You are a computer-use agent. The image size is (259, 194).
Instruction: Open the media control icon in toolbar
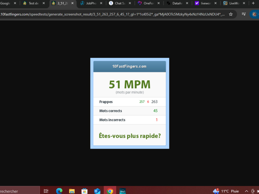point(244,14)
